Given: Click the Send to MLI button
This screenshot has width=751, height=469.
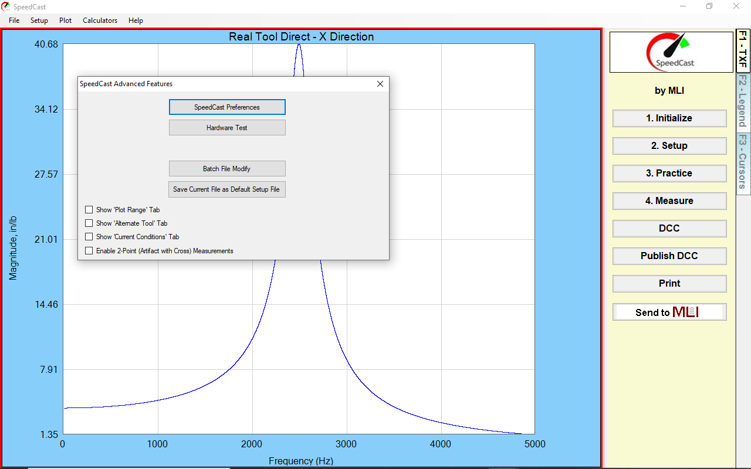Looking at the screenshot, I should 669,312.
